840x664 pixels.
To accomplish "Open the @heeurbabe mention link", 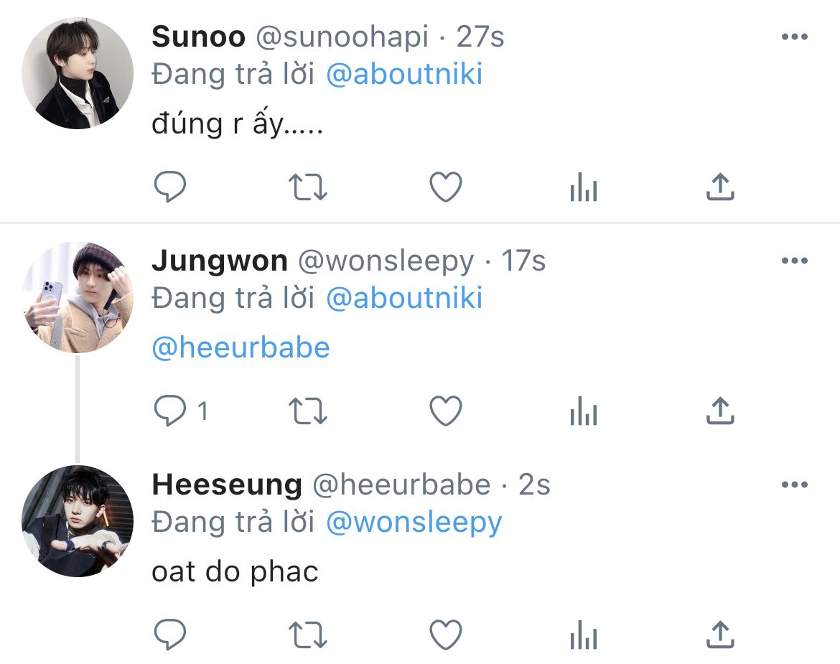I will [x=241, y=348].
